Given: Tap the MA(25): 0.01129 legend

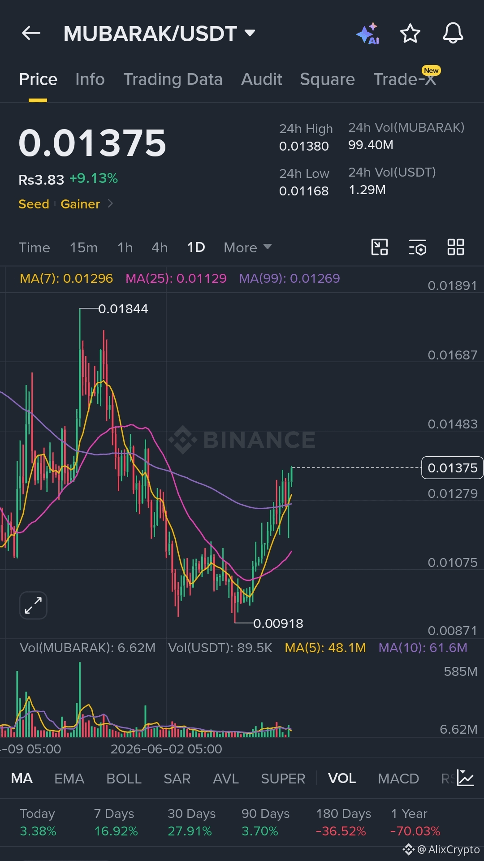Looking at the screenshot, I should [x=176, y=278].
